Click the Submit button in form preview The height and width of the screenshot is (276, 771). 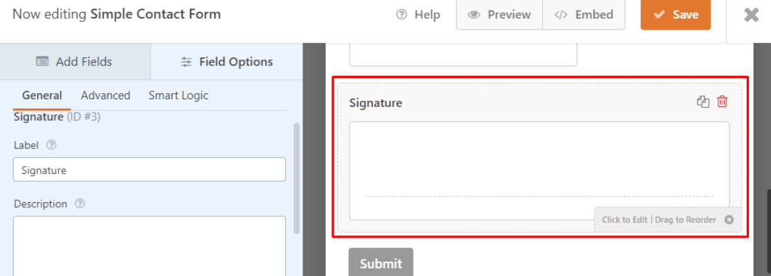pyautogui.click(x=381, y=263)
